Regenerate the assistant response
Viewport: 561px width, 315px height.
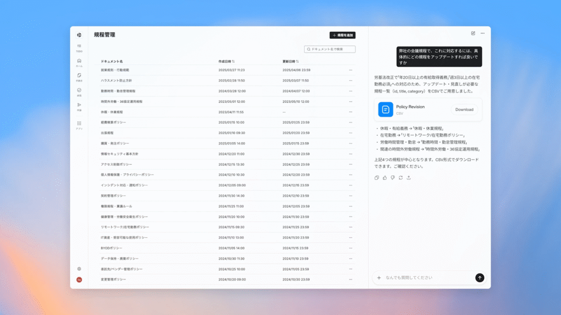[x=401, y=178]
